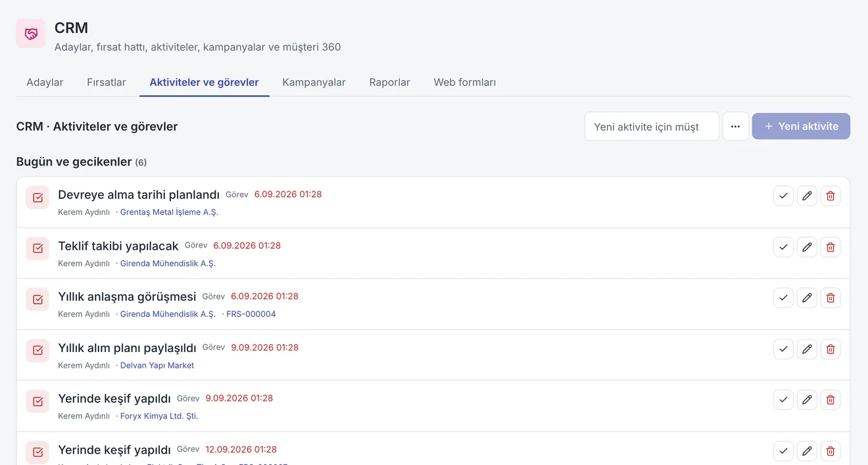Complete the 'Yıllık anlaşma görüşmesi' task
The height and width of the screenshot is (465, 868).
pos(783,298)
